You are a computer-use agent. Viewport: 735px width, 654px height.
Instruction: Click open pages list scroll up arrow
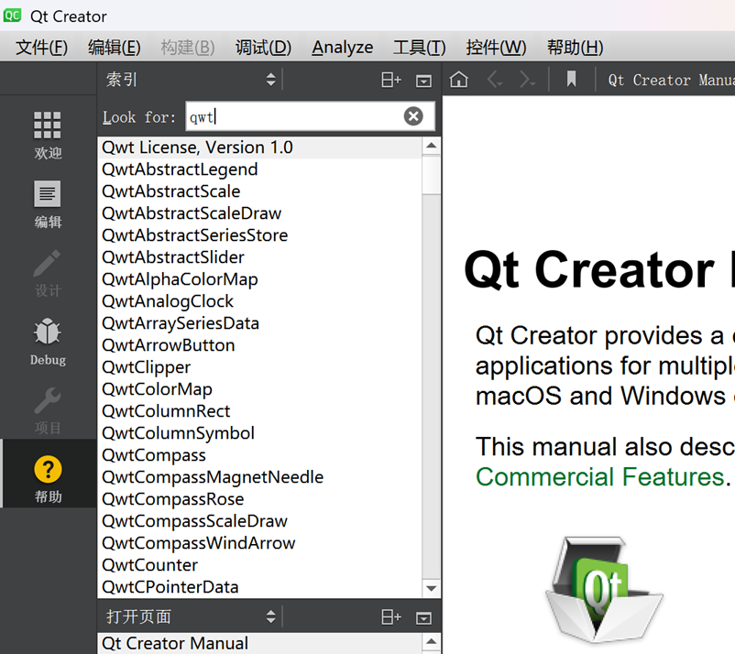[432, 641]
